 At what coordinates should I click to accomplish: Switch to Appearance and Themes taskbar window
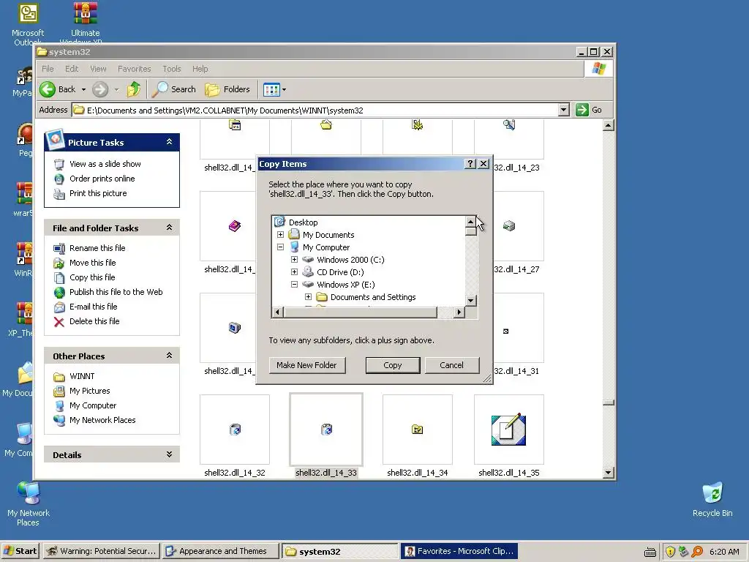click(220, 551)
